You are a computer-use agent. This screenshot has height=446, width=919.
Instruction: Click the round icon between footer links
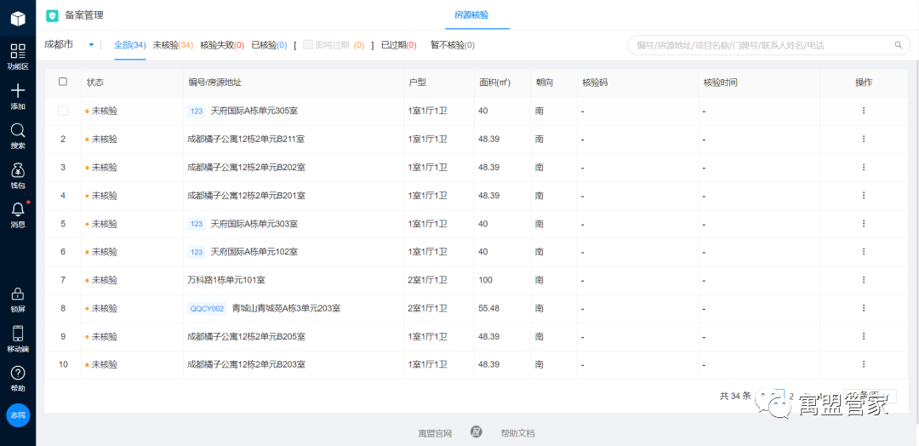click(477, 432)
